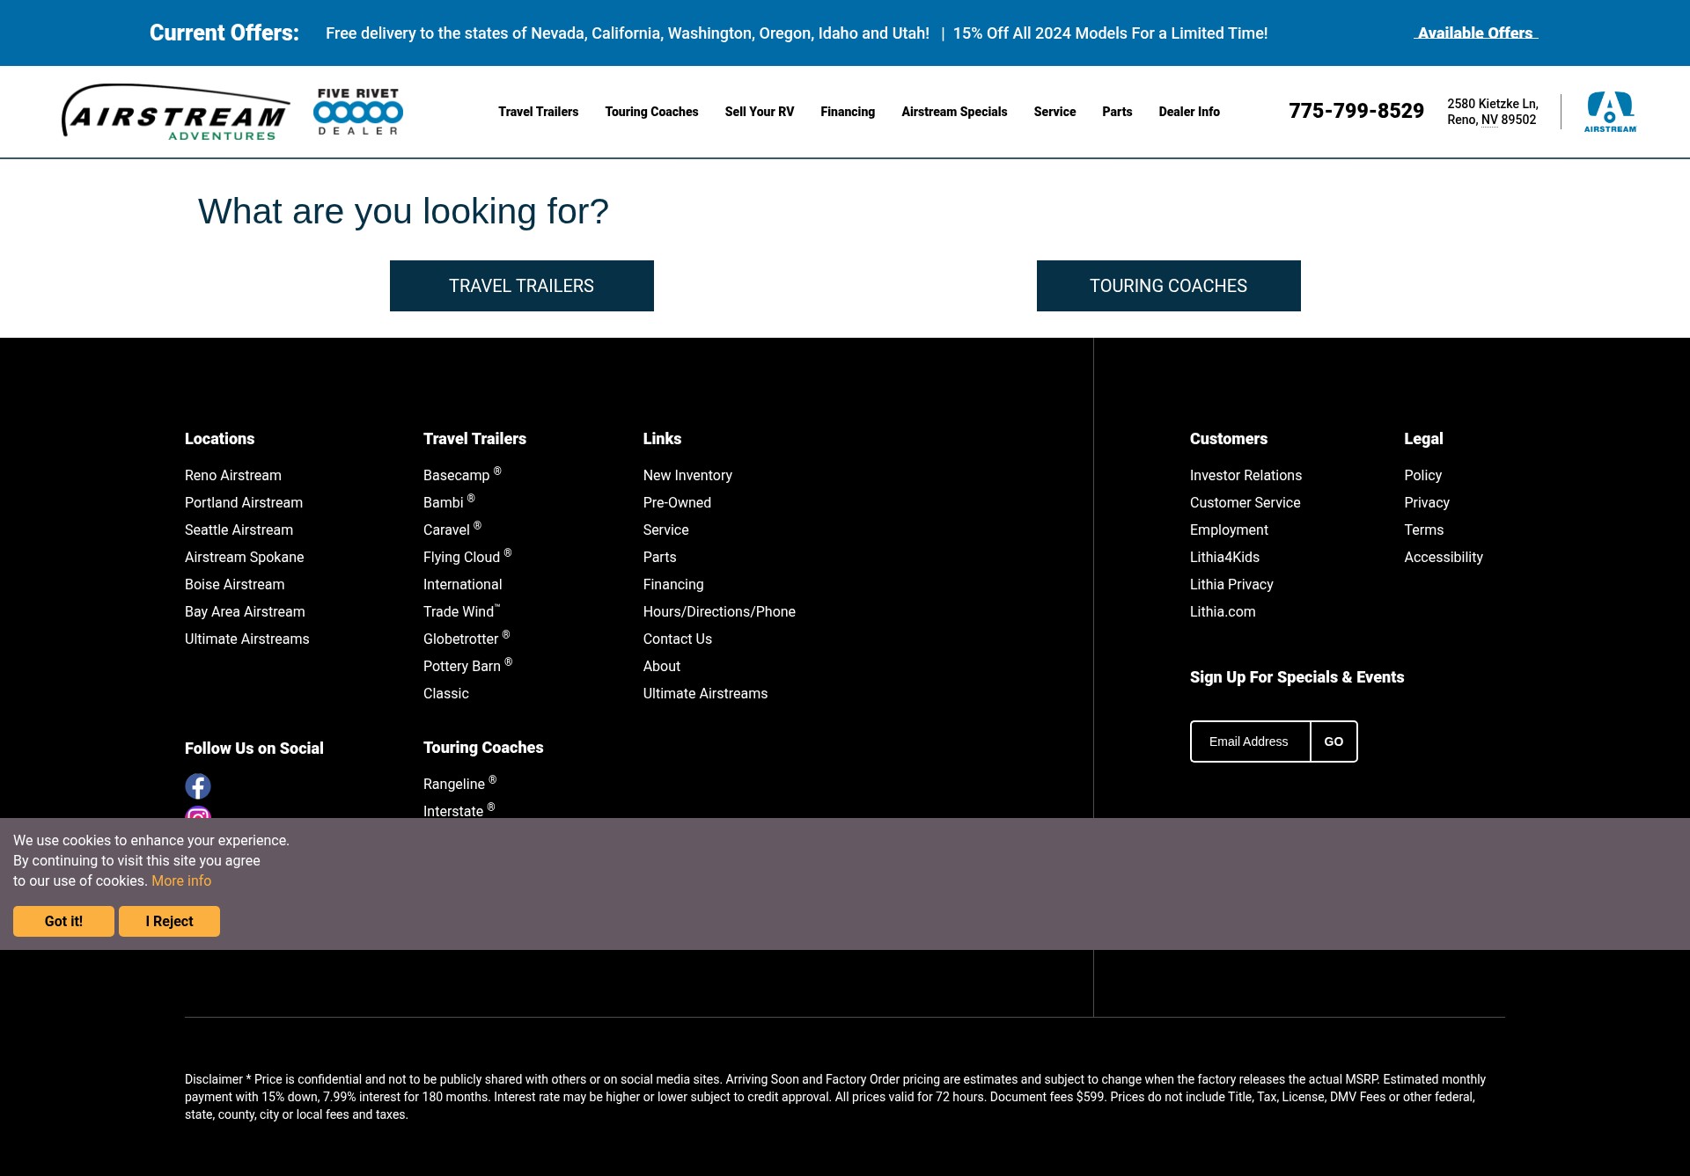Open Parts in top navigation
1690x1176 pixels.
(x=1117, y=112)
